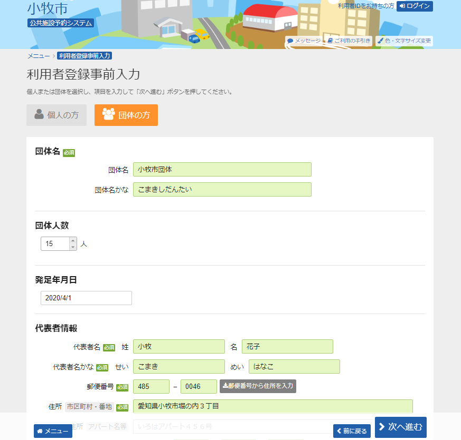Screen dimensions: 461x440
Task: Click the arrow icon inside the ログイン button
Action: click(x=402, y=6)
